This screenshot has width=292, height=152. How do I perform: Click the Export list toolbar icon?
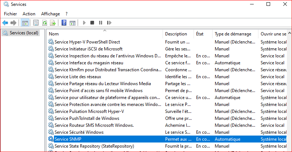52,23
